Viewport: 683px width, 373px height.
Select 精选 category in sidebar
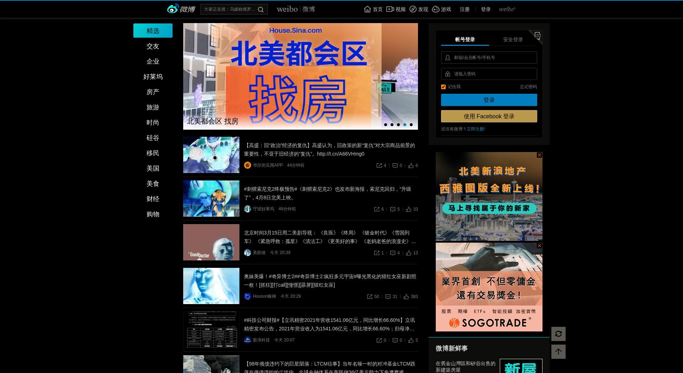coord(153,31)
